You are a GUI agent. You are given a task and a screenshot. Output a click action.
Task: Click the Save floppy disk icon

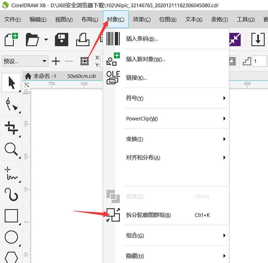coord(62,40)
